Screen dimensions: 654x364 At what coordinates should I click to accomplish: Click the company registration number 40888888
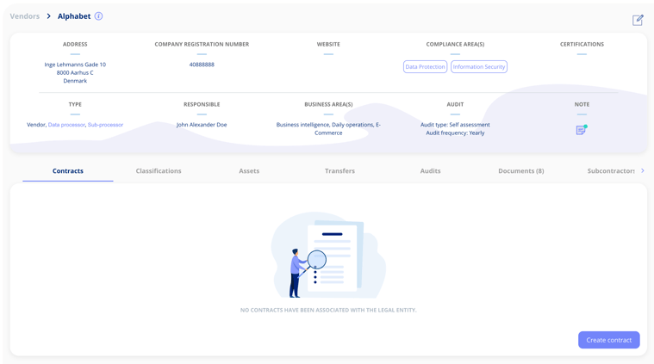click(x=202, y=65)
